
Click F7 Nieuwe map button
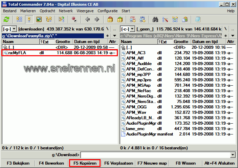(x=152, y=163)
